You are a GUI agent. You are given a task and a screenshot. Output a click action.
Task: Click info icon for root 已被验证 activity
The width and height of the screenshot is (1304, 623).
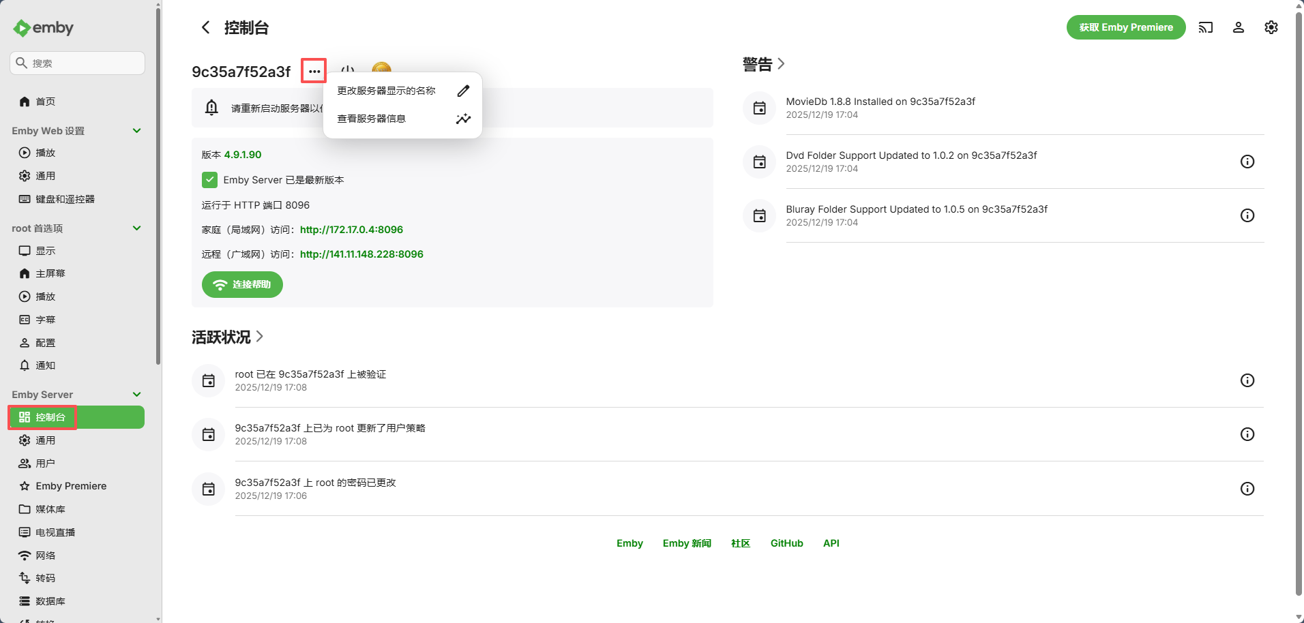[x=1247, y=380]
